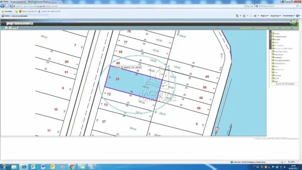Open the Buscar Rua link
The width and height of the screenshot is (302, 170).
274,28
